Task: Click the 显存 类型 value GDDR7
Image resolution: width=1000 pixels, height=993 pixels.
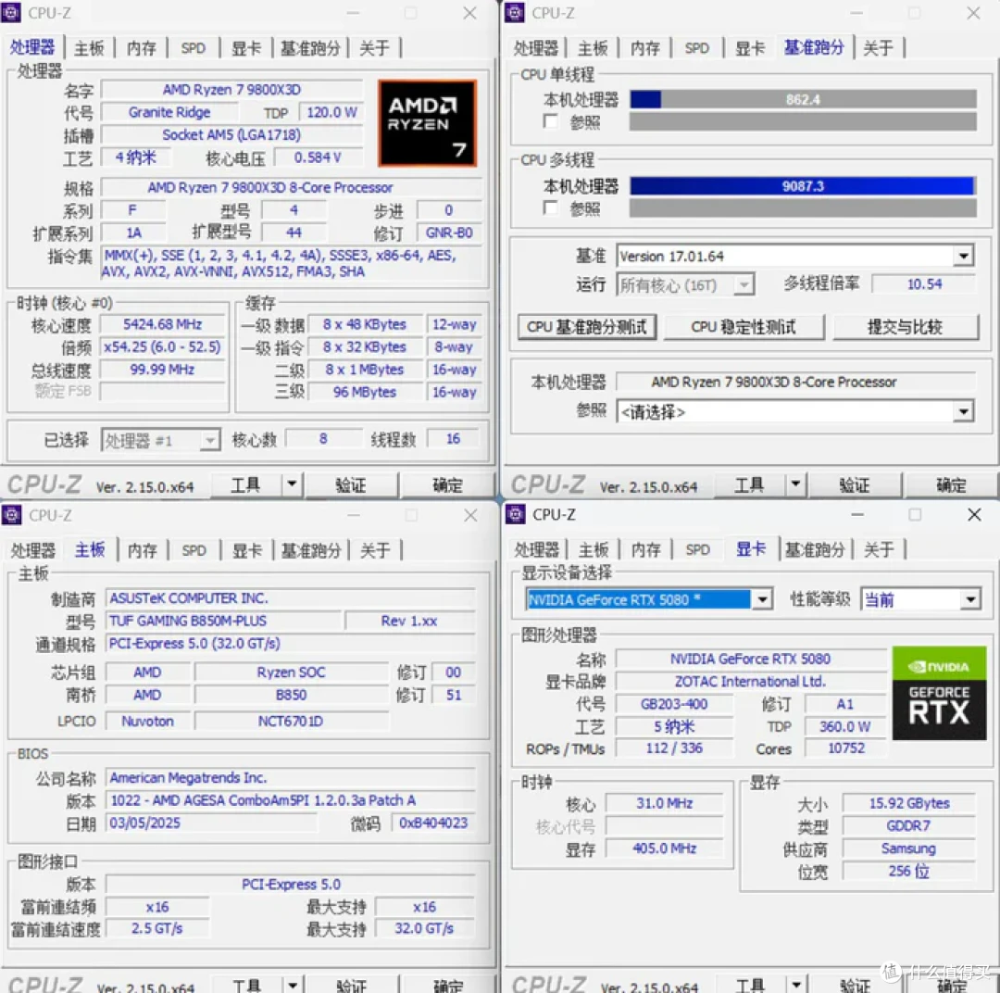Action: [909, 825]
